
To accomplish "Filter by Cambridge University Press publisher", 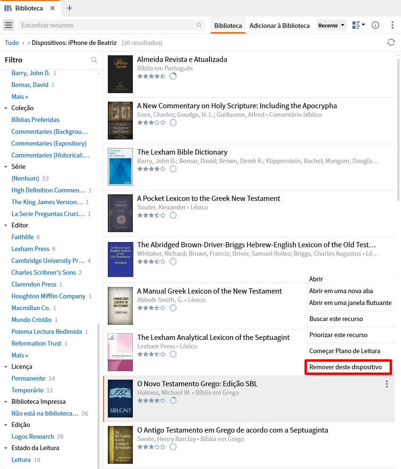I will point(48,261).
